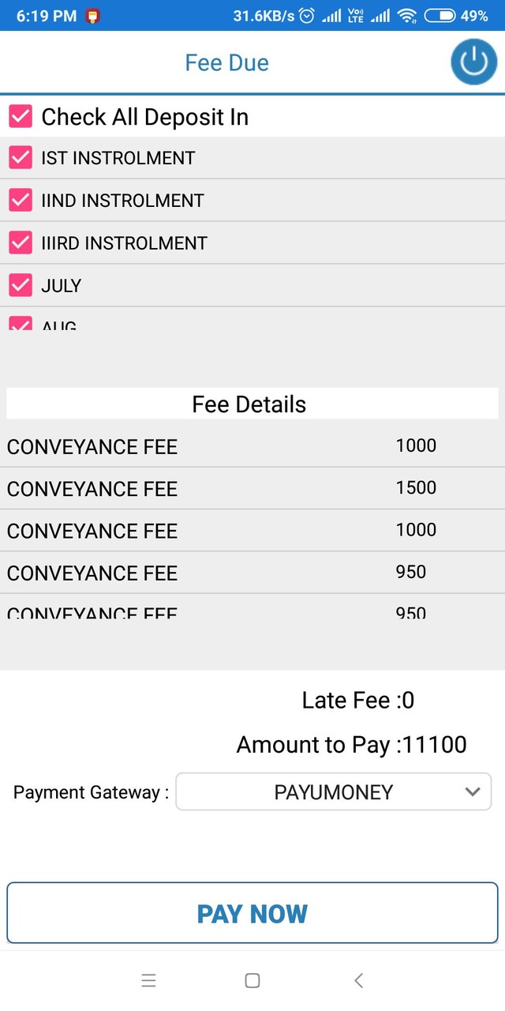The width and height of the screenshot is (505, 1011).
Task: Uncheck the Check All Deposit In checkbox
Action: [21, 117]
